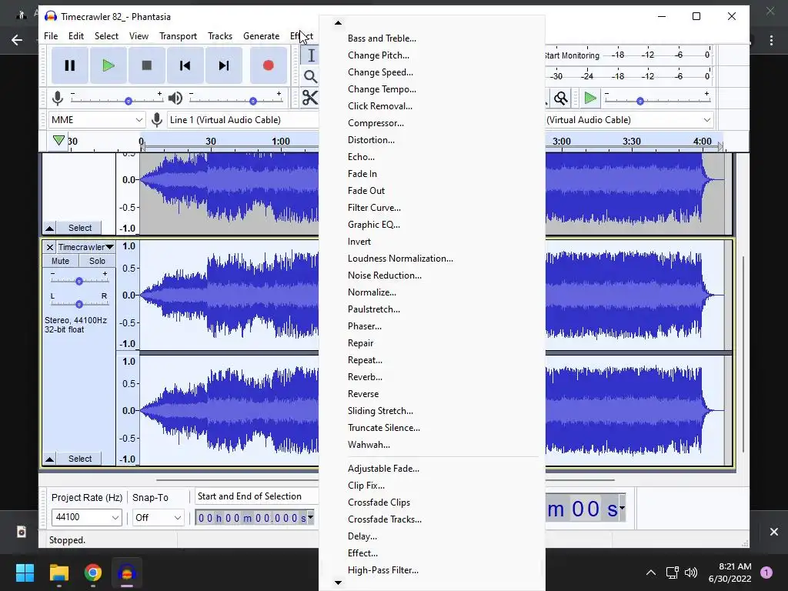Image resolution: width=788 pixels, height=591 pixels.
Task: Open the Generate menu
Action: coord(262,36)
